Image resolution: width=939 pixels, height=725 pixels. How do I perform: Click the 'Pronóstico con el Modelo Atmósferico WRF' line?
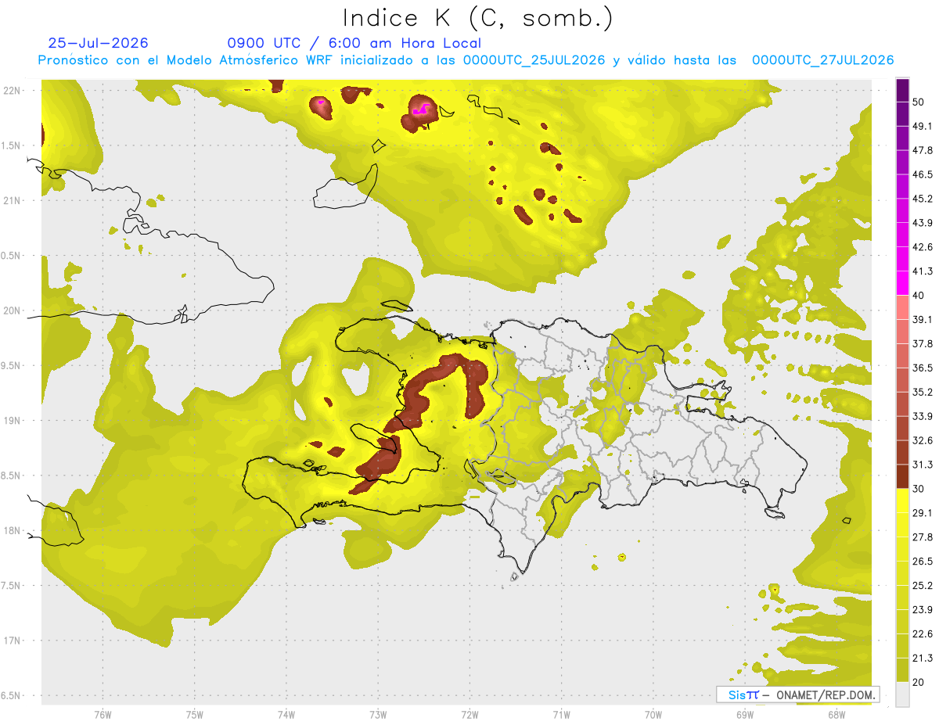[x=466, y=60]
